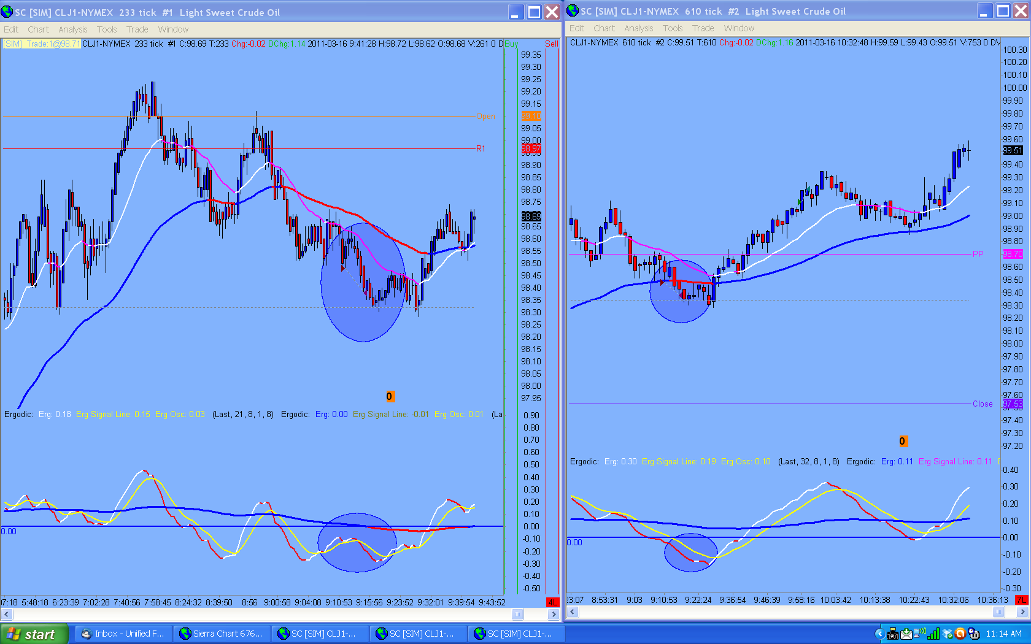1031x644 pixels.
Task: Click magenta PP pivot line label
Action: (978, 254)
